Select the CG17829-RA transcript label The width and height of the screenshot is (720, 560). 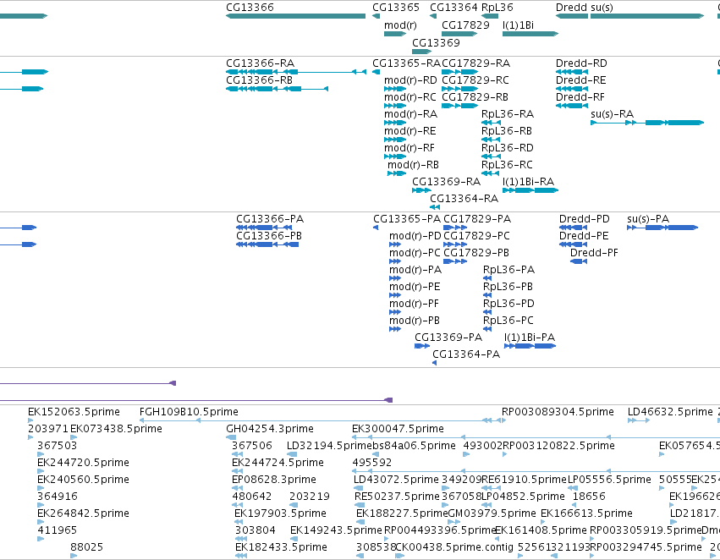(475, 63)
